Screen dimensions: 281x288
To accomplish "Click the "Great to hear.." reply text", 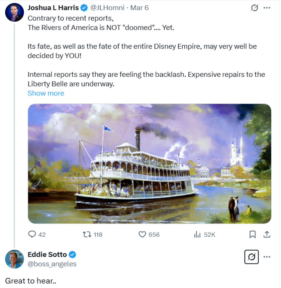I will tap(31, 281).
